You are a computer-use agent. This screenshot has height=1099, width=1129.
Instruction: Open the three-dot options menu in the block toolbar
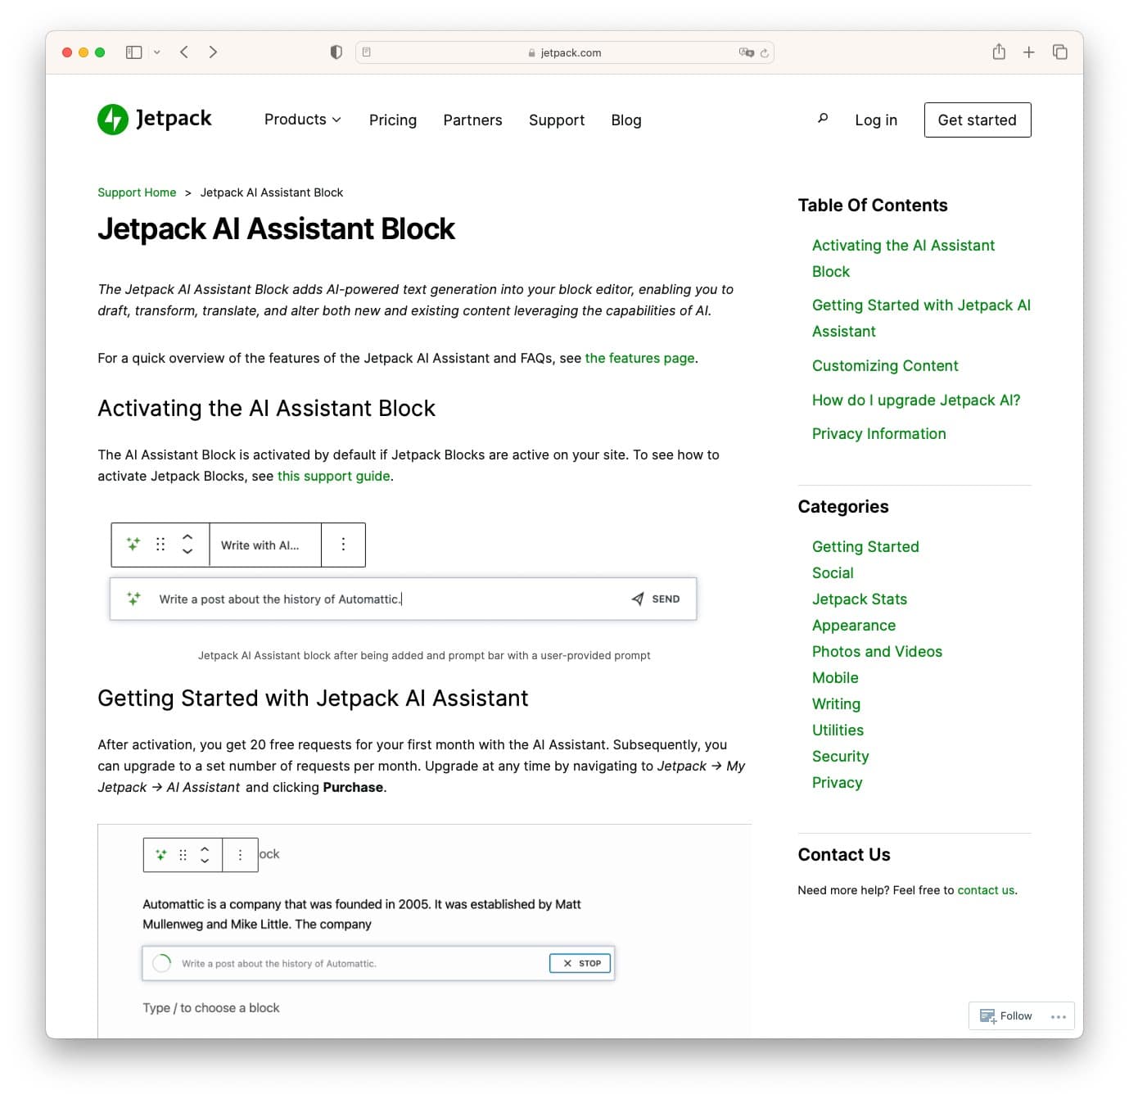(343, 544)
